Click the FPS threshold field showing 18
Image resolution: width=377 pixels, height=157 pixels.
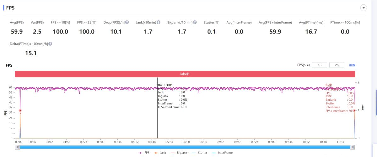tap(320, 65)
